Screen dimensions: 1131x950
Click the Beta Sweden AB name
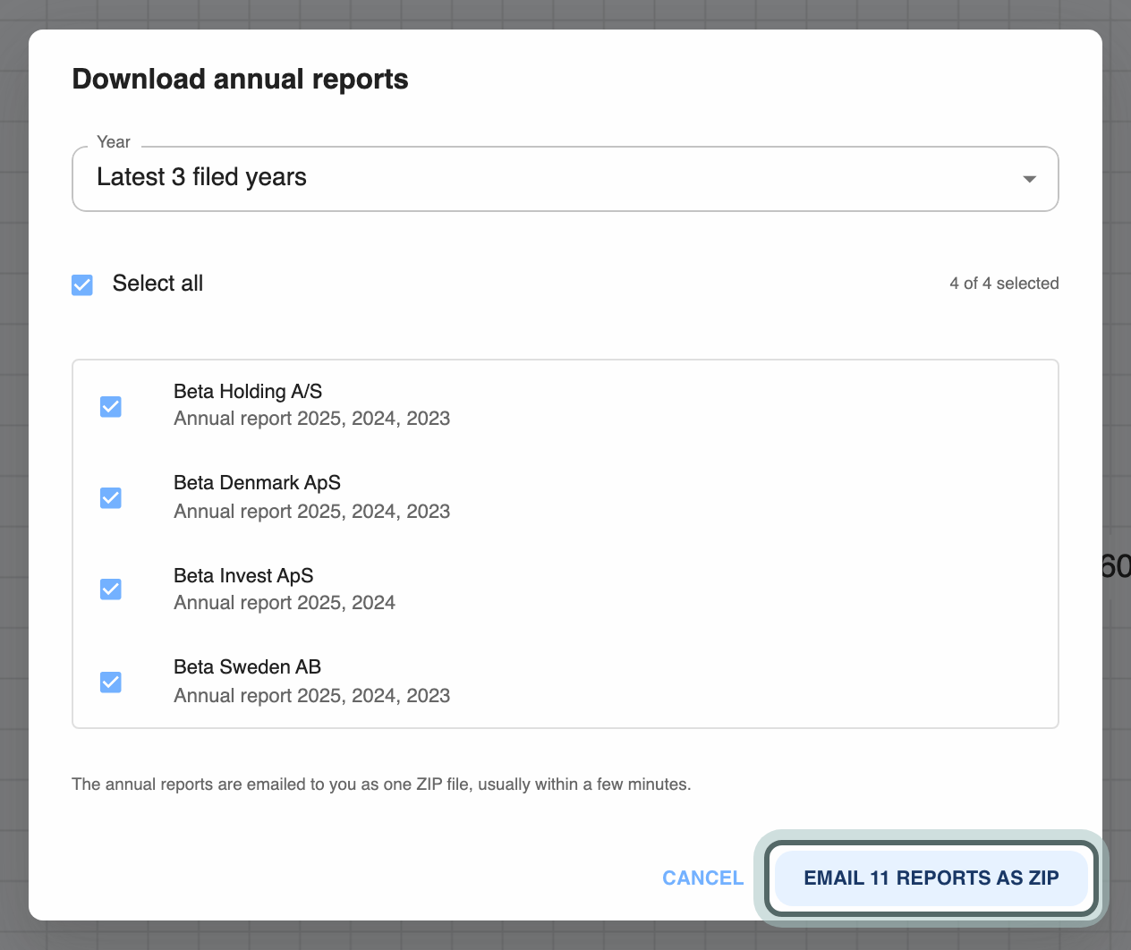pos(247,667)
